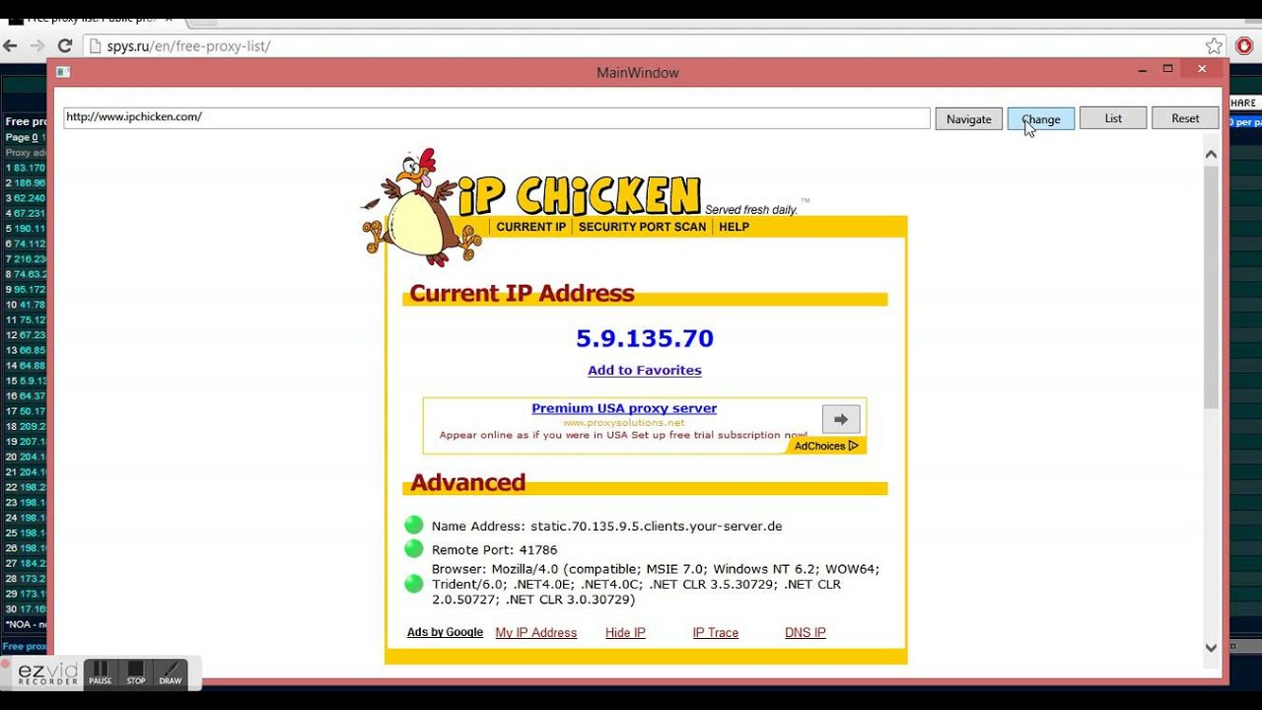This screenshot has width=1262, height=710.
Task: Open the Premium USA proxy server ad link
Action: [x=624, y=408]
